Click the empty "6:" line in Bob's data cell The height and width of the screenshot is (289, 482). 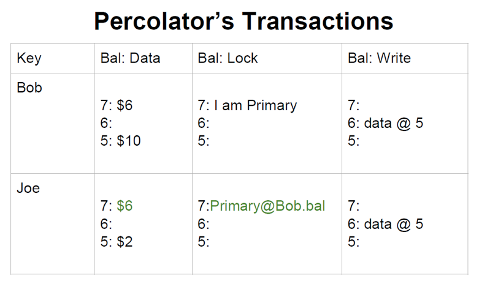coord(106,123)
